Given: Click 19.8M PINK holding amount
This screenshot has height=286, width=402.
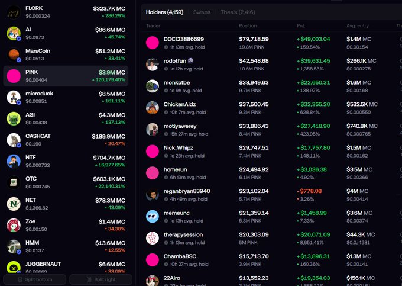Looking at the screenshot, I should click(x=251, y=47).
